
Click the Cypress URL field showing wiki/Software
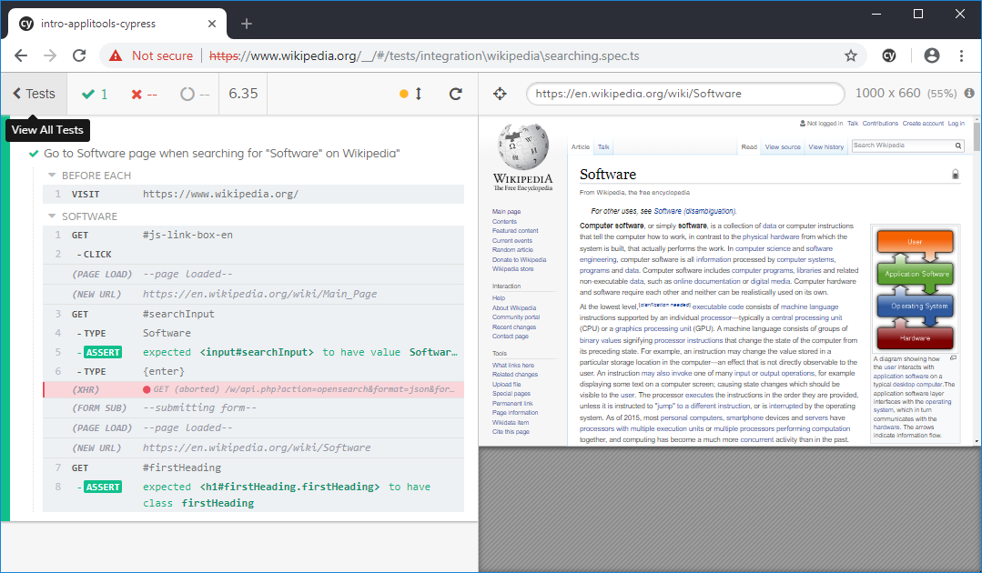click(685, 94)
